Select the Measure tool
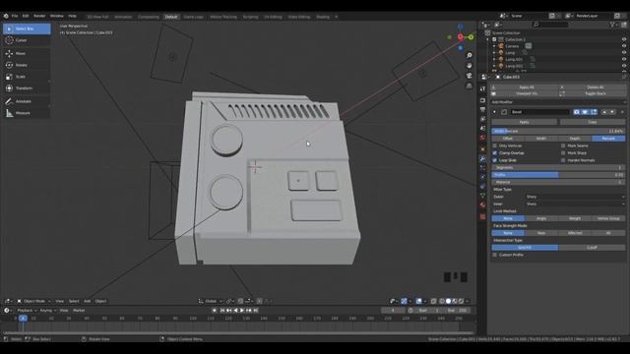 27,113
